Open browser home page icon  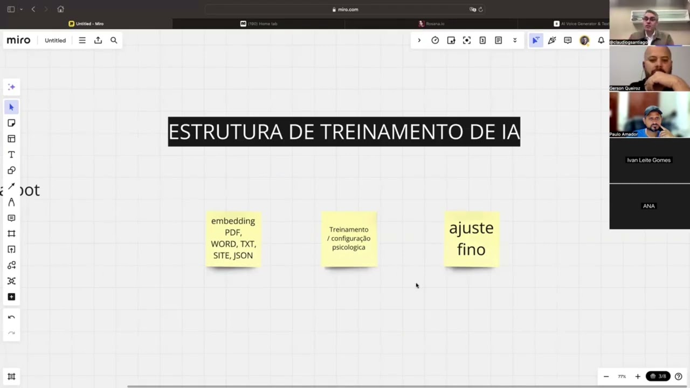(60, 9)
